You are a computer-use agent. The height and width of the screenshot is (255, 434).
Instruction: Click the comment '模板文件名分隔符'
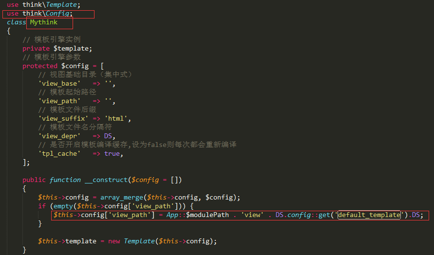point(75,127)
